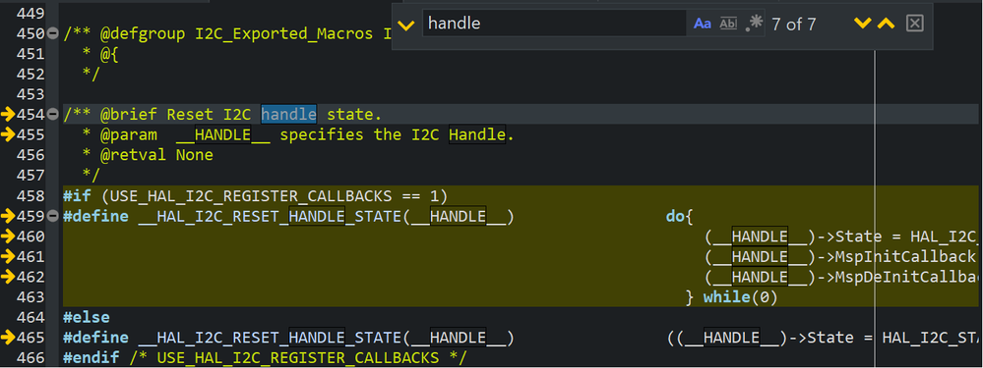Click the arrow marker beside line 465

tap(8, 338)
